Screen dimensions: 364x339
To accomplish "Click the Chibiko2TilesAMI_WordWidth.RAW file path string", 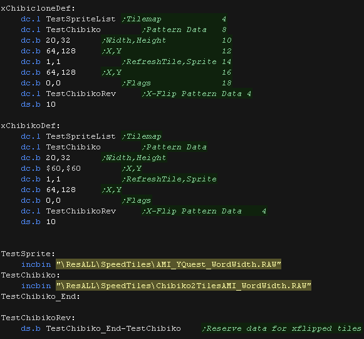I will tap(184, 286).
